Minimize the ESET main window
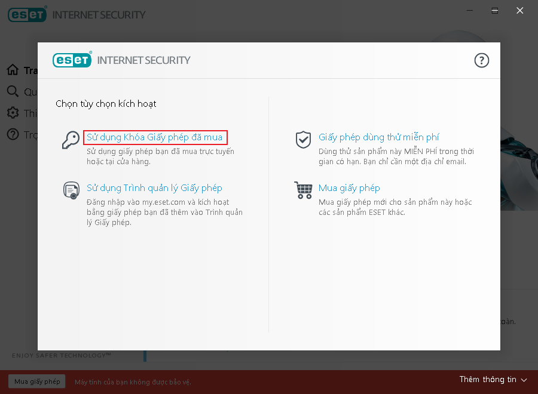The width and height of the screenshot is (538, 394). click(470, 11)
